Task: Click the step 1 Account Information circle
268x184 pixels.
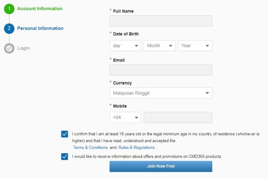Action: pyautogui.click(x=9, y=9)
